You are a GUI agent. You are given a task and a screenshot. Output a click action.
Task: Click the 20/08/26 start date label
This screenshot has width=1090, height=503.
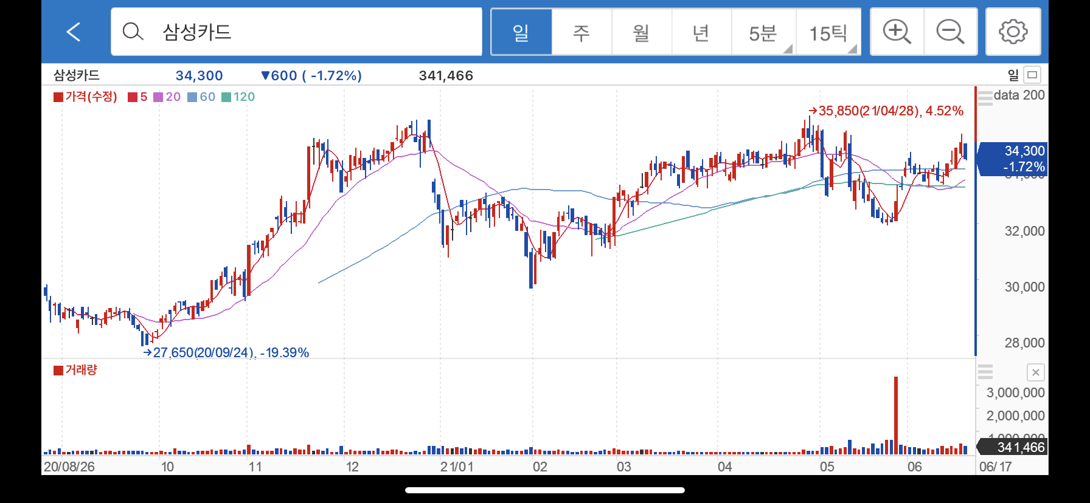coord(69,467)
